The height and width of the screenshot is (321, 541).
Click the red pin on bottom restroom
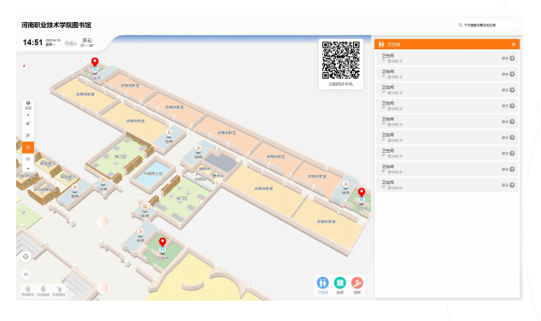(x=162, y=242)
